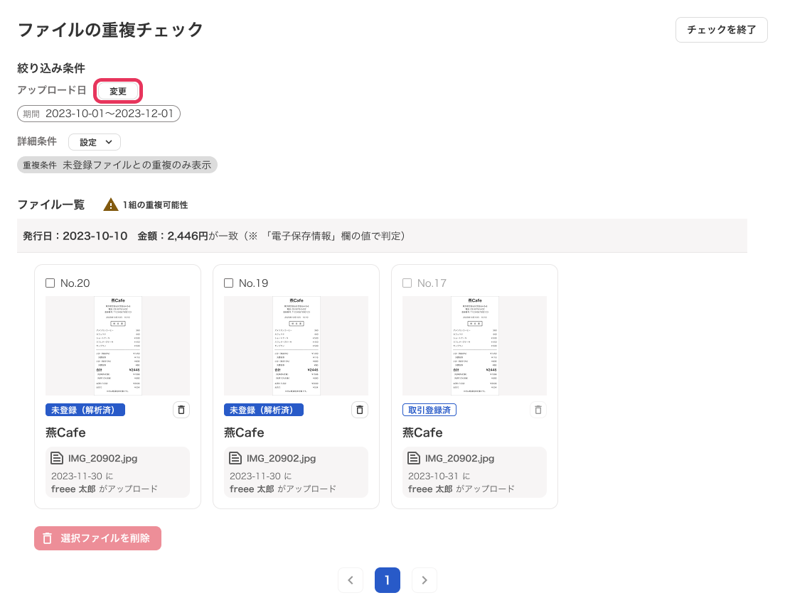The width and height of the screenshot is (785, 610).
Task: Delete file No.19 with trash icon
Action: (360, 410)
